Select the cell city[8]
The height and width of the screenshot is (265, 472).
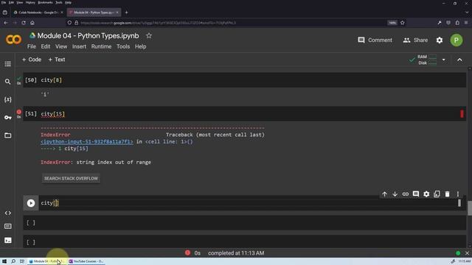[x=244, y=80]
